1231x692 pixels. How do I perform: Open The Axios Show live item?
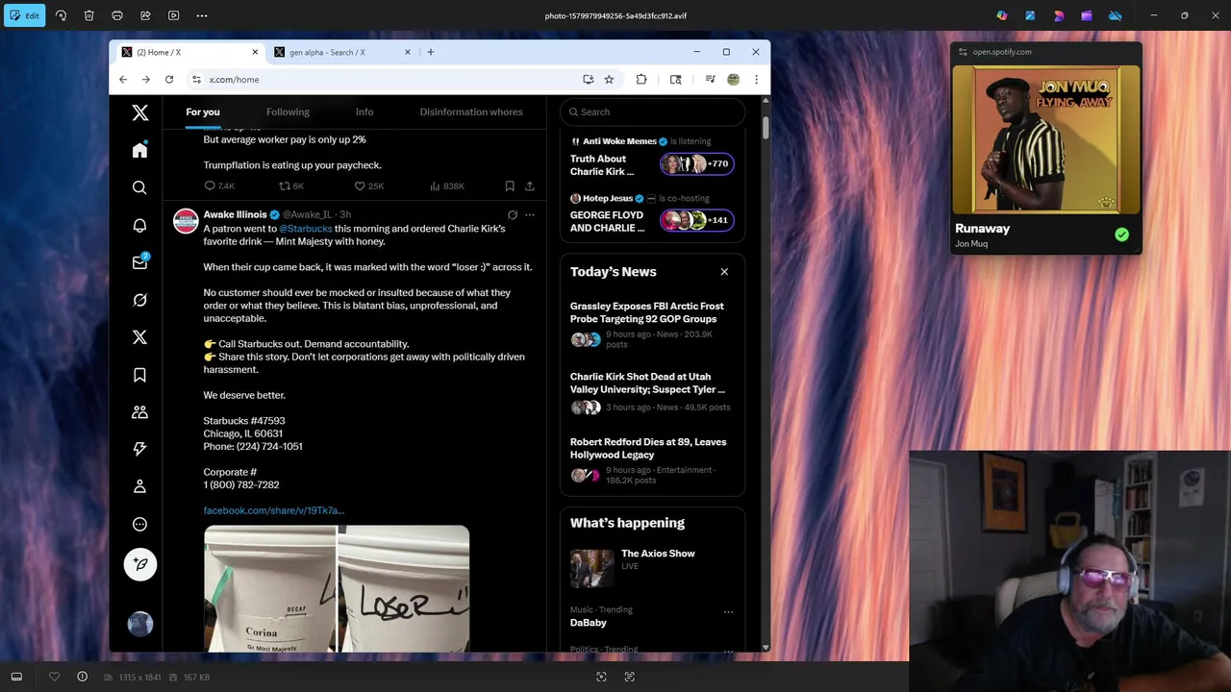coord(652,568)
